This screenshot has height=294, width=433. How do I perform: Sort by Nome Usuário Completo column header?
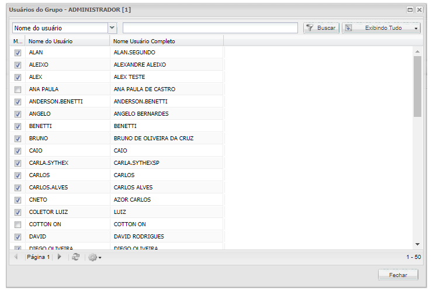click(167, 41)
